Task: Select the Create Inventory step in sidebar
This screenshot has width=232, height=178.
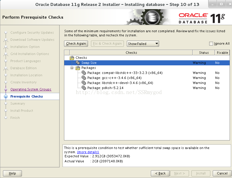Action: 23,82
